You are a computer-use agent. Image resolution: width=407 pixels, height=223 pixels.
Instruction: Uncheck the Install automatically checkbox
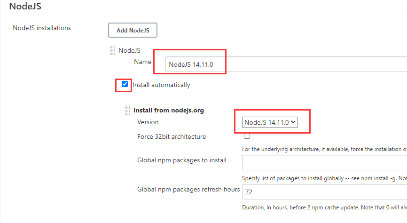coord(125,84)
